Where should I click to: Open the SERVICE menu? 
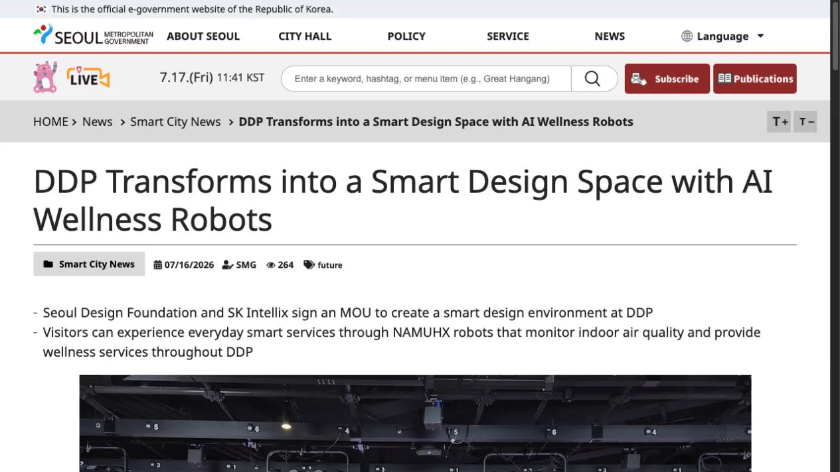(508, 36)
